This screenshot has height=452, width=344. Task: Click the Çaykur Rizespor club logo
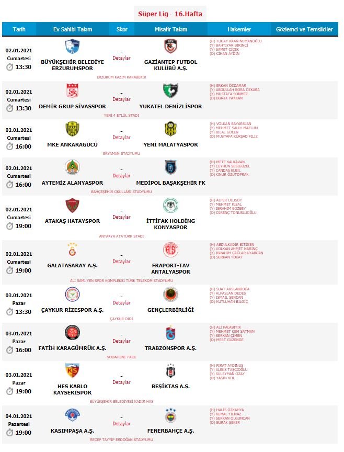(x=72, y=295)
